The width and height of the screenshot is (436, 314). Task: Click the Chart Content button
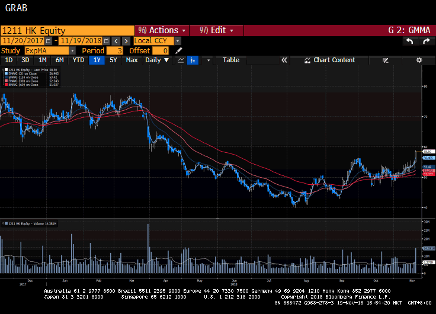pos(329,60)
